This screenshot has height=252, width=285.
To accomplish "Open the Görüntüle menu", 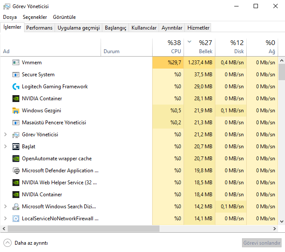I will tap(64, 17).
